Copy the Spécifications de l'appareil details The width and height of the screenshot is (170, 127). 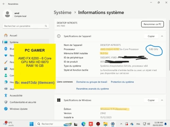[x=151, y=36]
